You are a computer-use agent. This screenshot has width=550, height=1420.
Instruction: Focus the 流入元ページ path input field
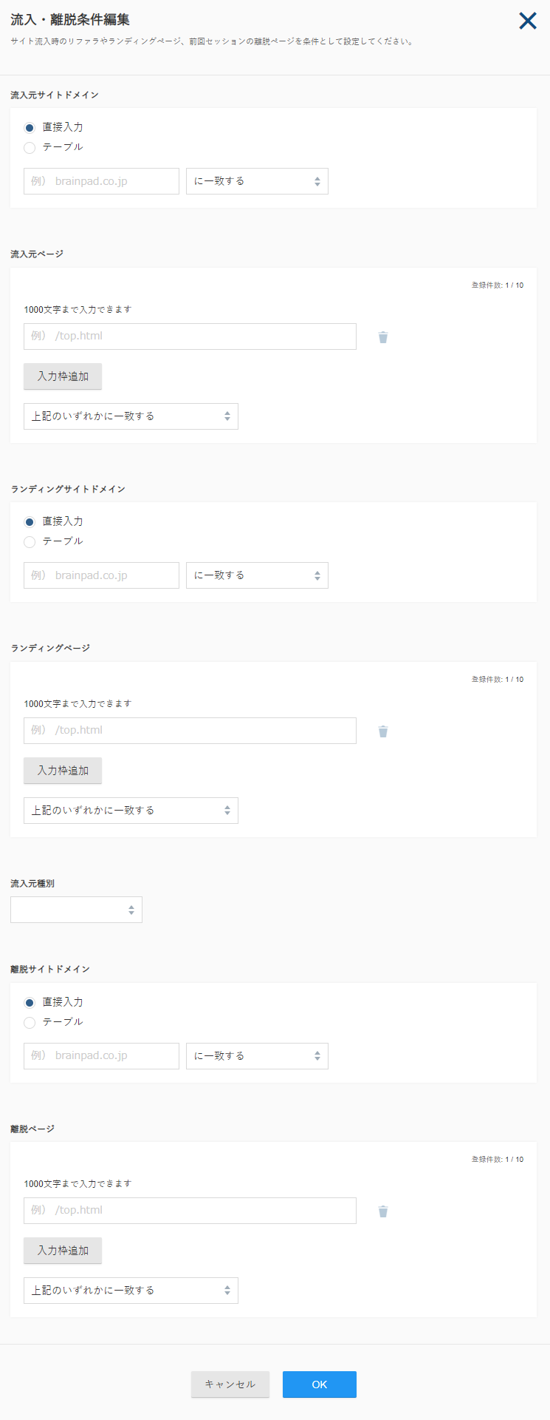(190, 337)
